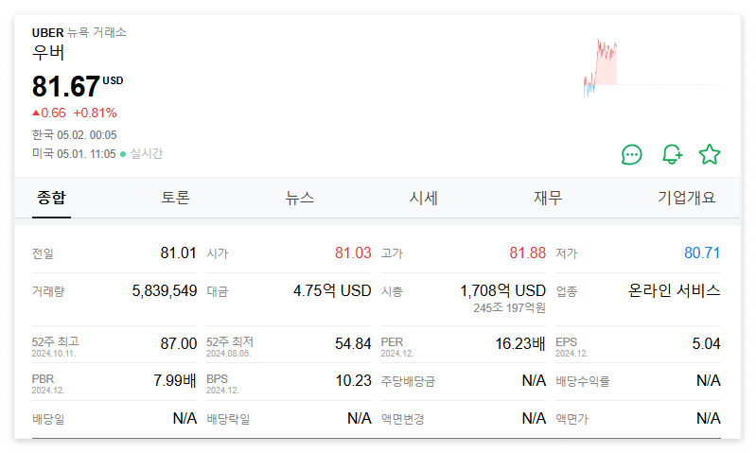The image size is (756, 453).
Task: Click the 실시간 real-time indicator
Action: point(147,154)
